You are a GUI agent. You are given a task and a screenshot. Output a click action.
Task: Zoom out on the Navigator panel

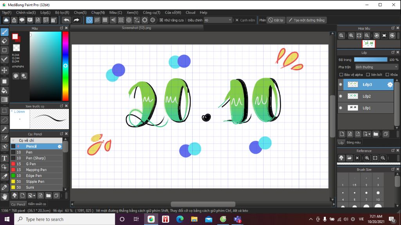[367, 36]
